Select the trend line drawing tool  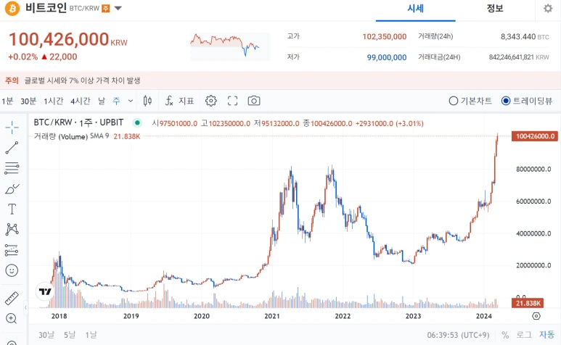[12, 148]
